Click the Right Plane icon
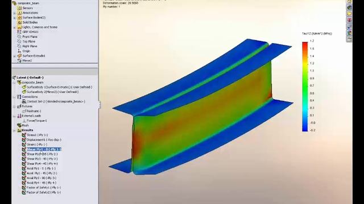 (19, 46)
